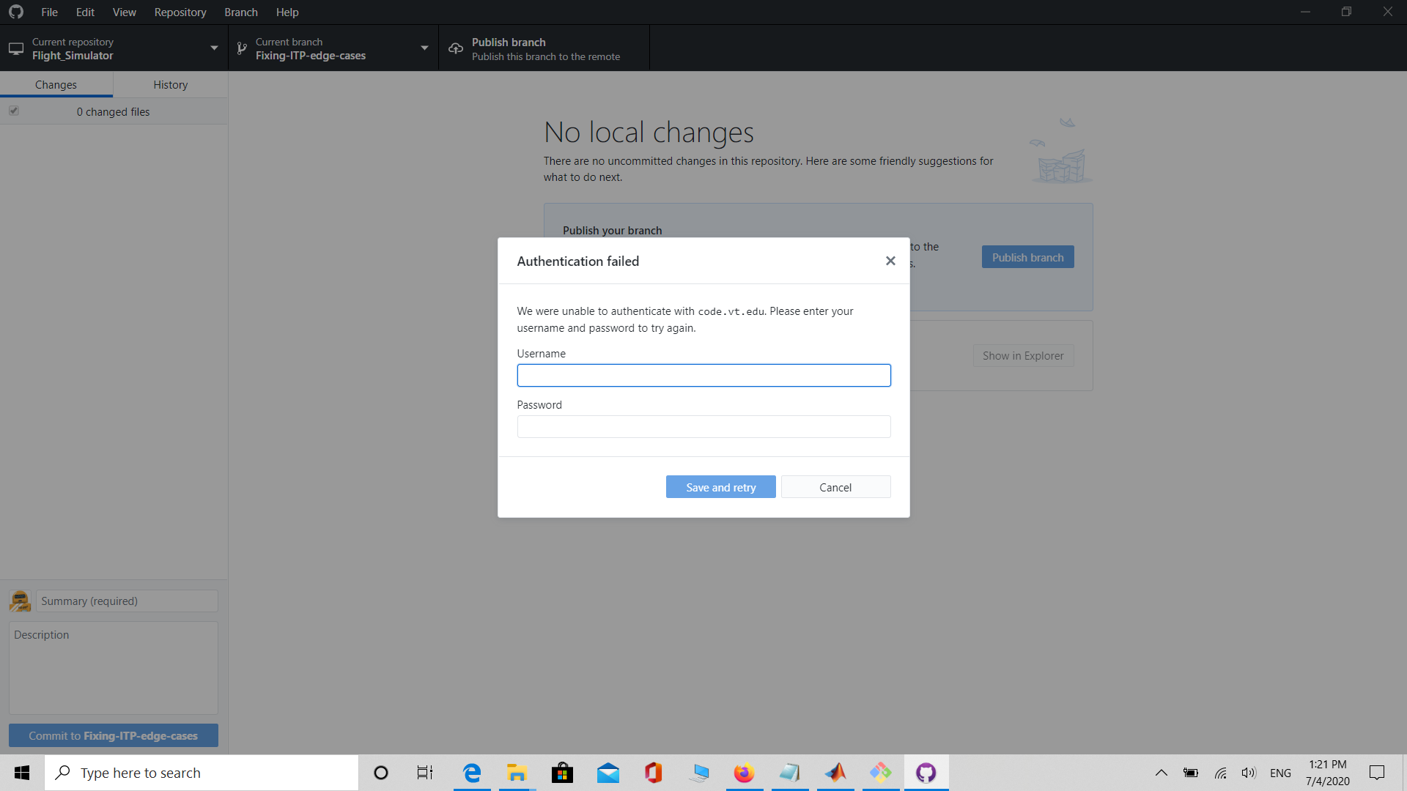Open Microsoft Store from the taskbar
This screenshot has height=791, width=1407.
click(563, 773)
